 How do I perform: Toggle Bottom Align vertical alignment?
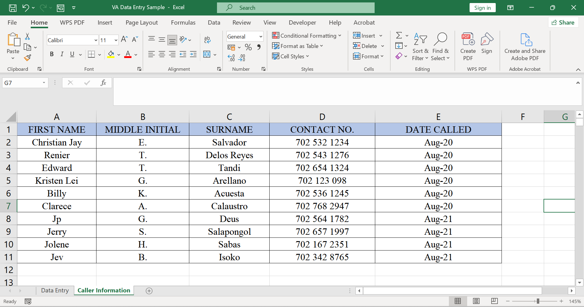[172, 39]
